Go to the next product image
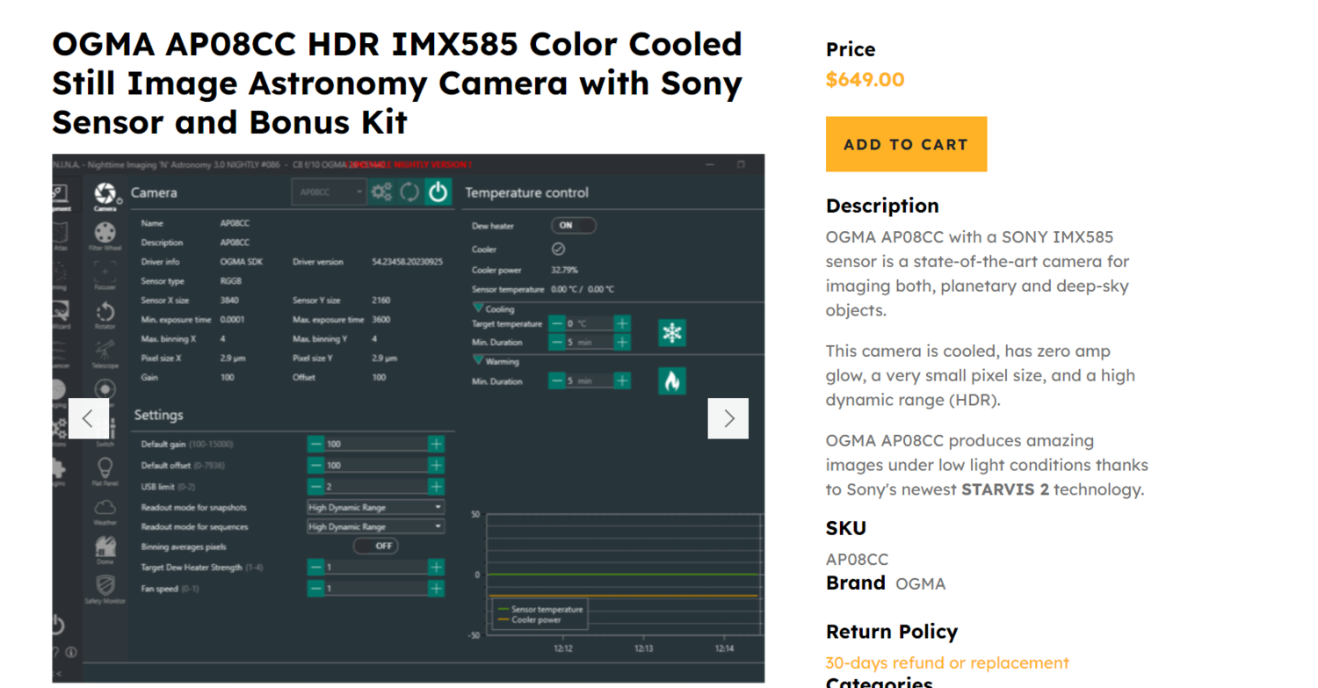The width and height of the screenshot is (1318, 688). click(728, 418)
